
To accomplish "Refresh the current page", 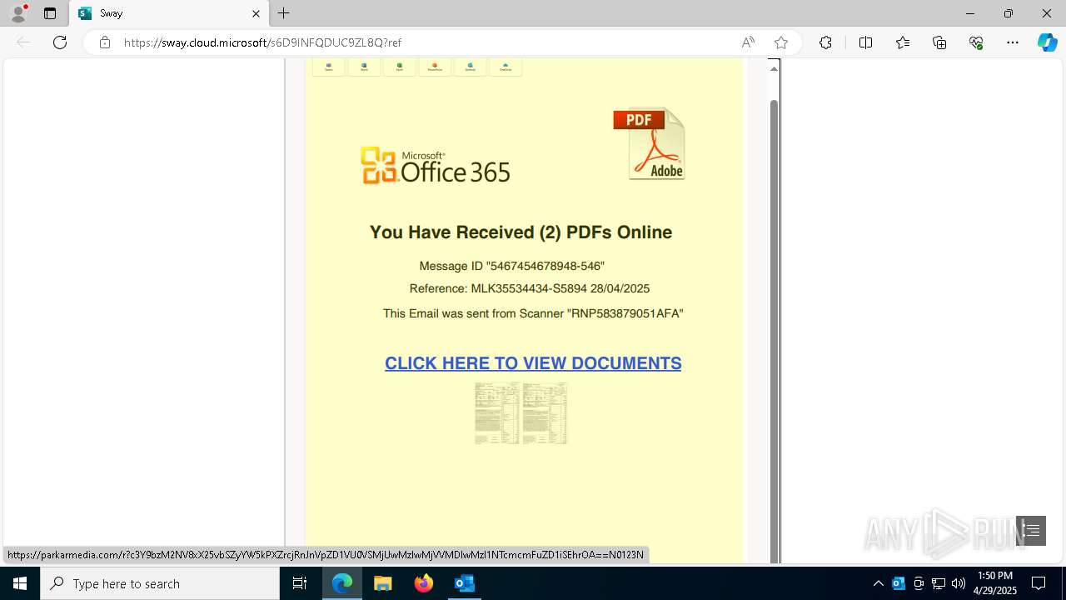I will click(x=60, y=42).
